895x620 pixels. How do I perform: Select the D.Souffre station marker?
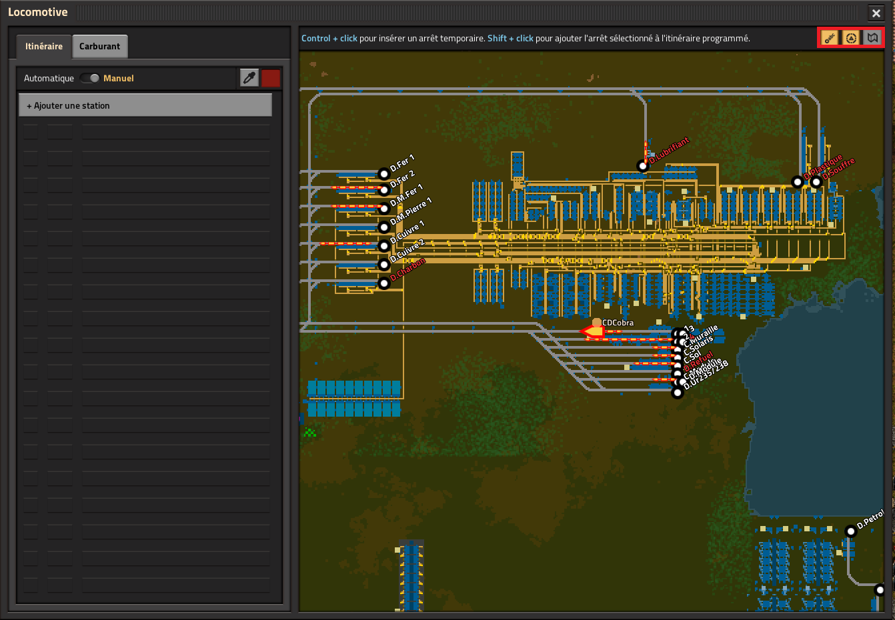click(816, 182)
